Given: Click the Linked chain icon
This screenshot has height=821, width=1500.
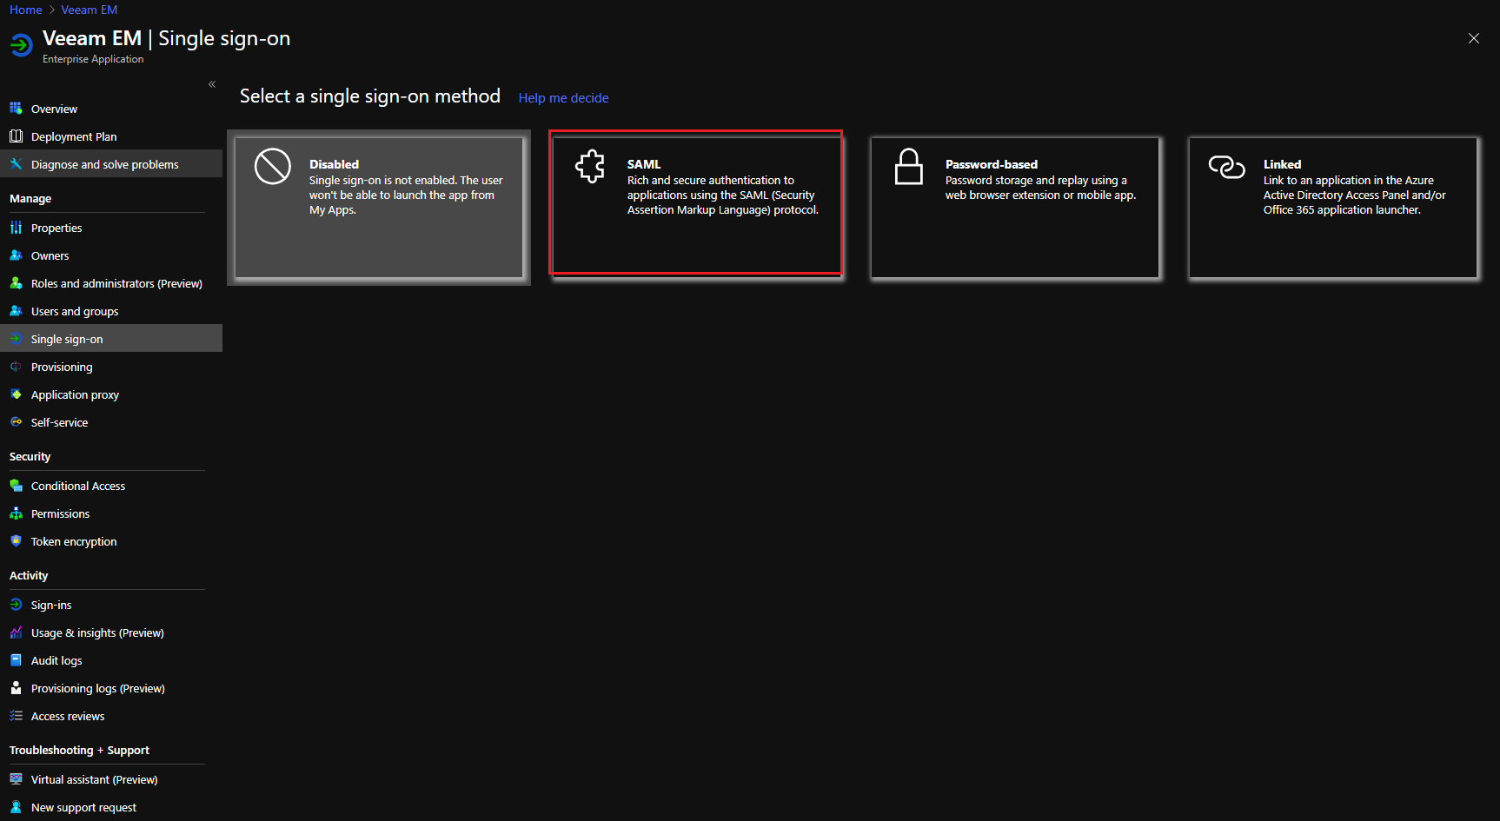Looking at the screenshot, I should pyautogui.click(x=1227, y=166).
